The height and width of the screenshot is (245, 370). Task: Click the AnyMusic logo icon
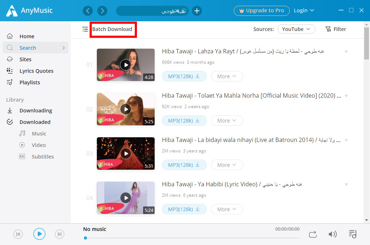click(x=12, y=11)
